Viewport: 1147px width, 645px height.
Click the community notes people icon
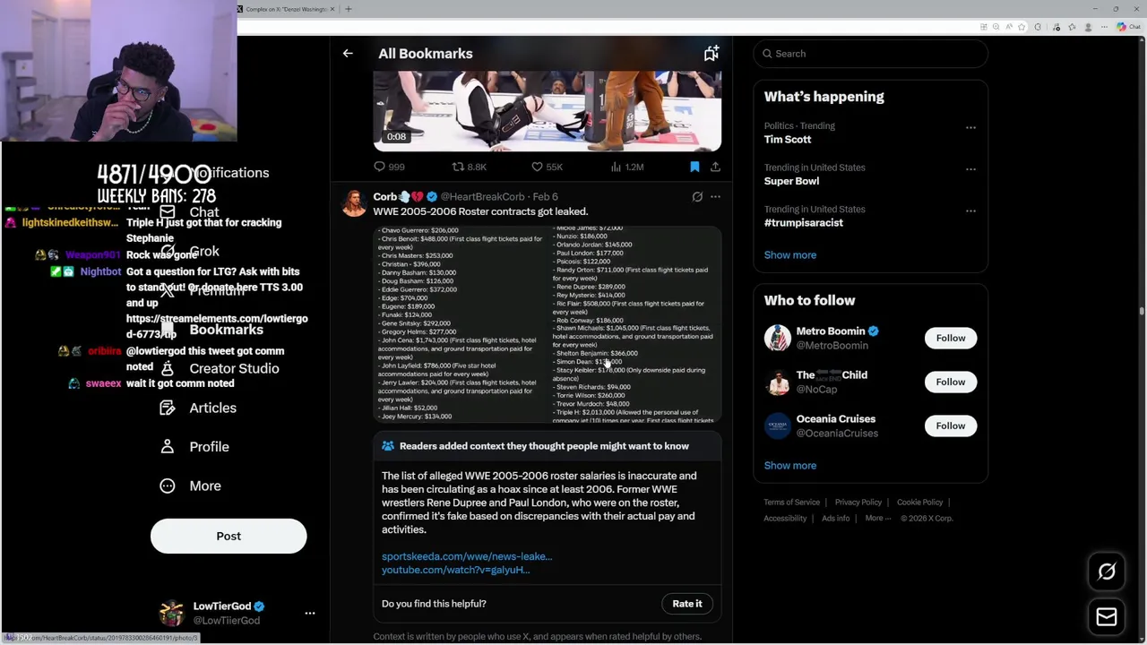[x=388, y=446]
